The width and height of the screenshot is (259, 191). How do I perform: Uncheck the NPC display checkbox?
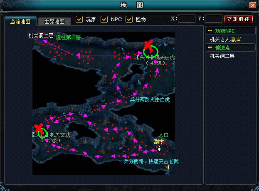click(x=104, y=20)
